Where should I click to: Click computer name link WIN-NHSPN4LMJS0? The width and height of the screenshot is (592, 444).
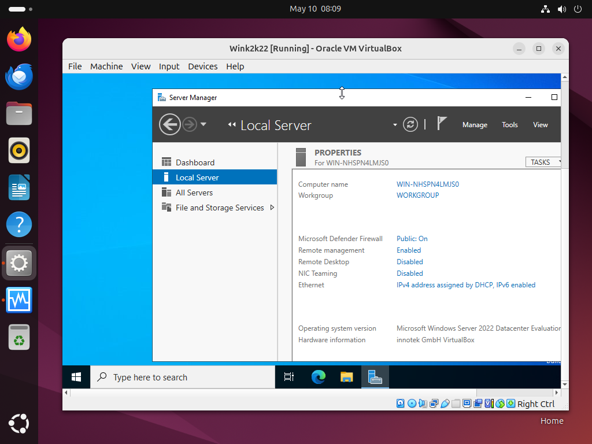click(x=427, y=184)
